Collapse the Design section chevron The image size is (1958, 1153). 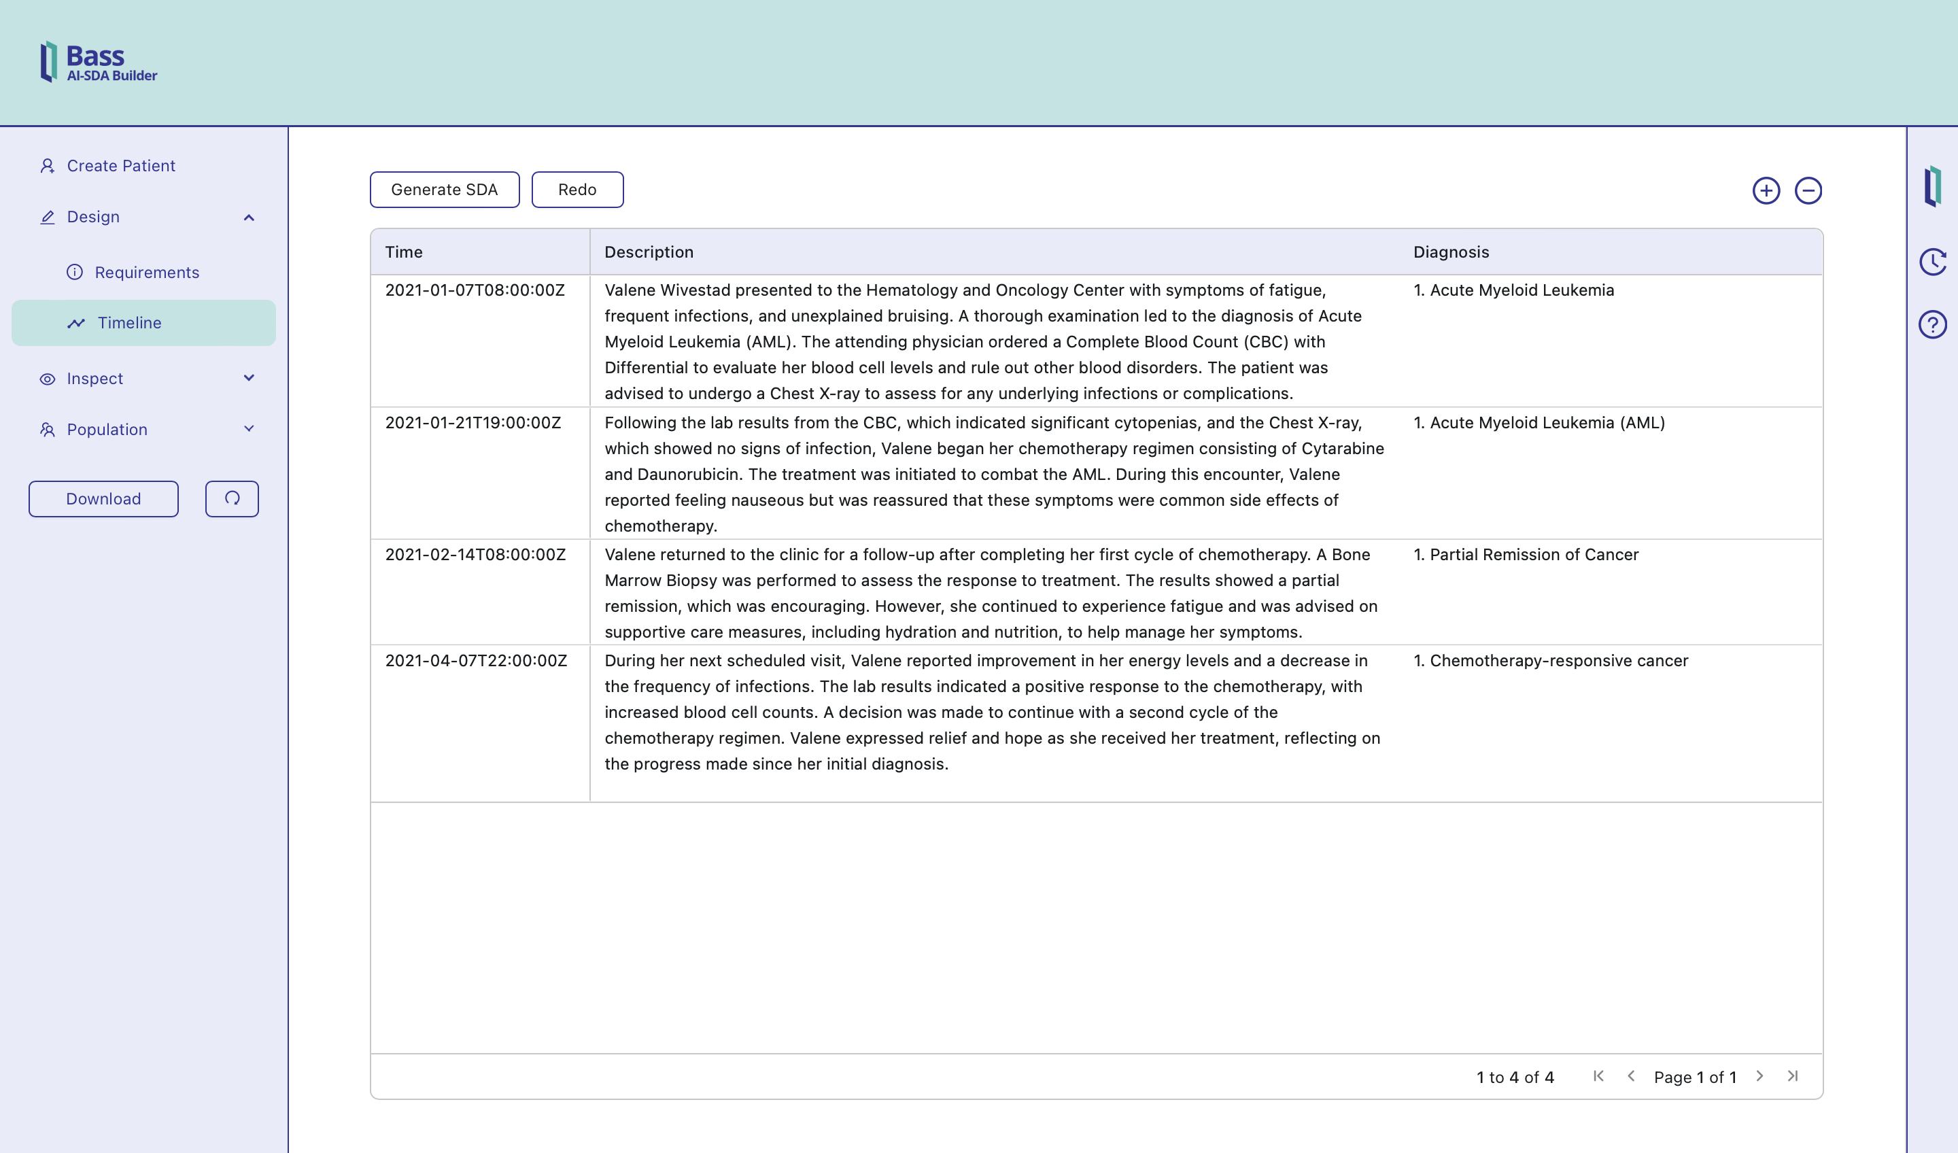click(x=249, y=218)
